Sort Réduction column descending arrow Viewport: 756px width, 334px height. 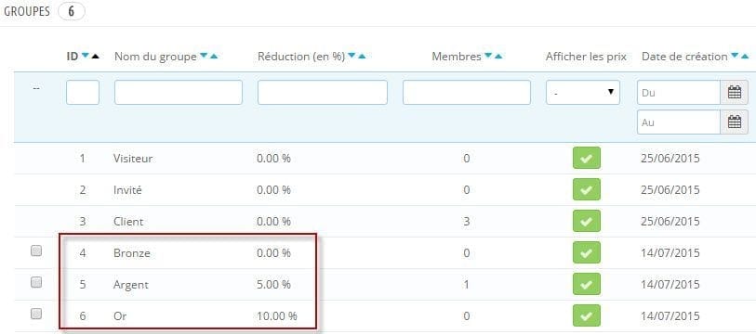(x=352, y=57)
